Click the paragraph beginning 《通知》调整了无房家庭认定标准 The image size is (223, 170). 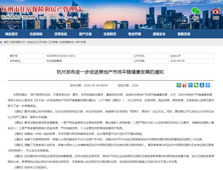(x=111, y=148)
